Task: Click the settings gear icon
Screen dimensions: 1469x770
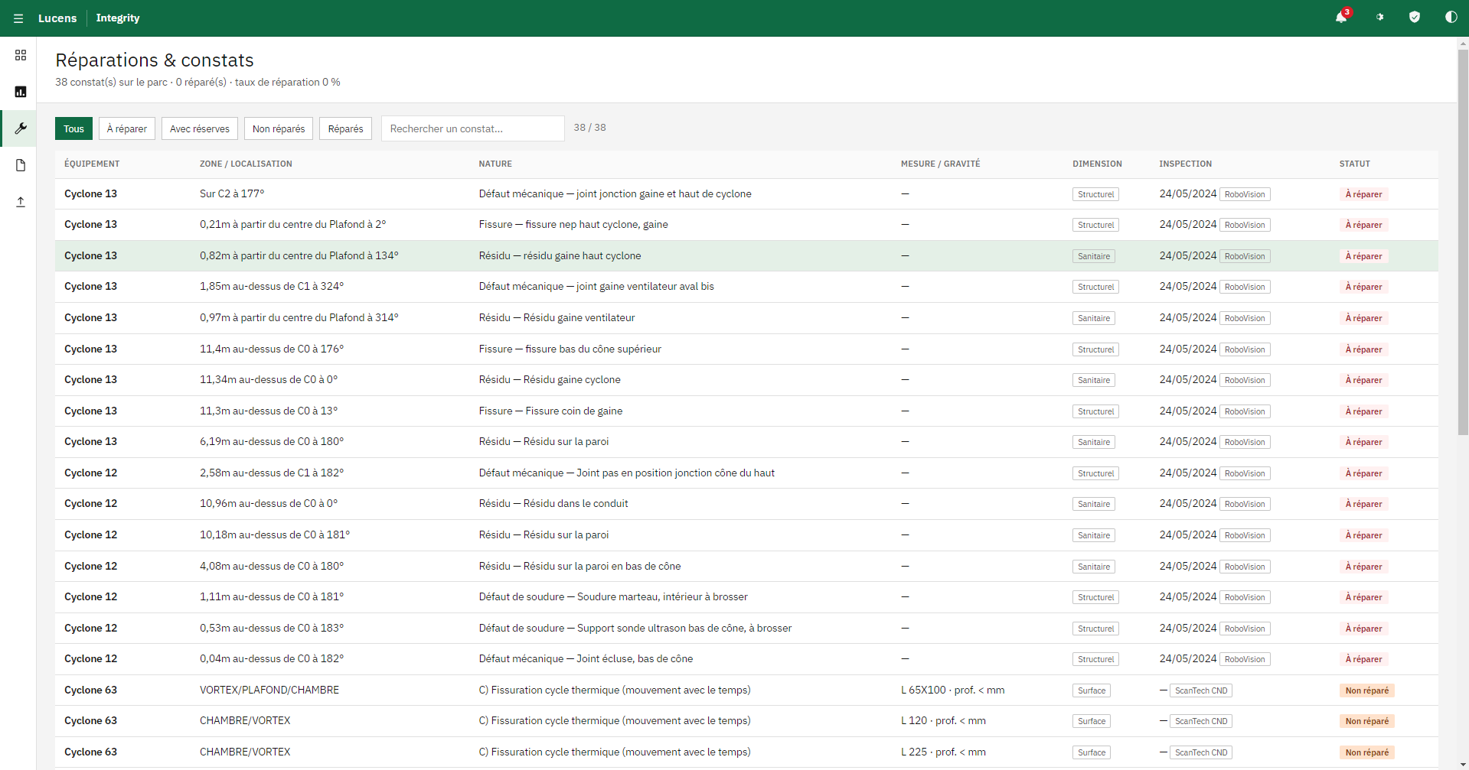Action: (x=1379, y=18)
